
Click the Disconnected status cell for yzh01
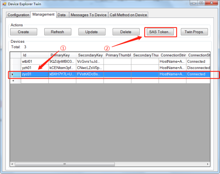198,68
